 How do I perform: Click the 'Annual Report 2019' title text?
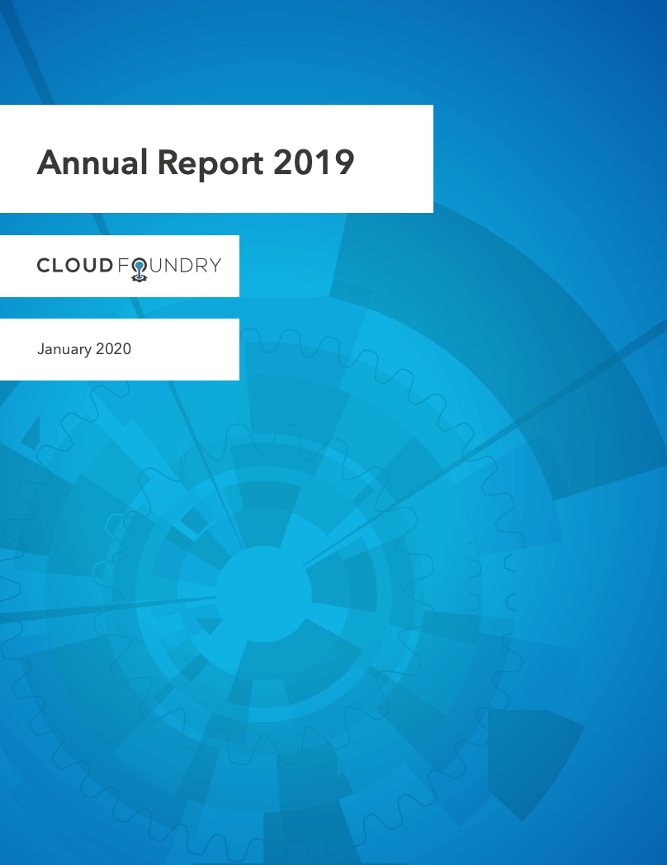196,163
